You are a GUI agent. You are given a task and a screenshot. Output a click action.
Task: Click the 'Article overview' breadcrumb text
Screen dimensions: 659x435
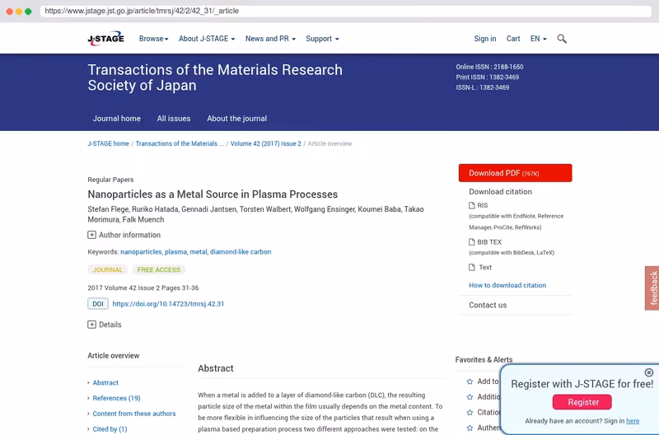coord(329,143)
